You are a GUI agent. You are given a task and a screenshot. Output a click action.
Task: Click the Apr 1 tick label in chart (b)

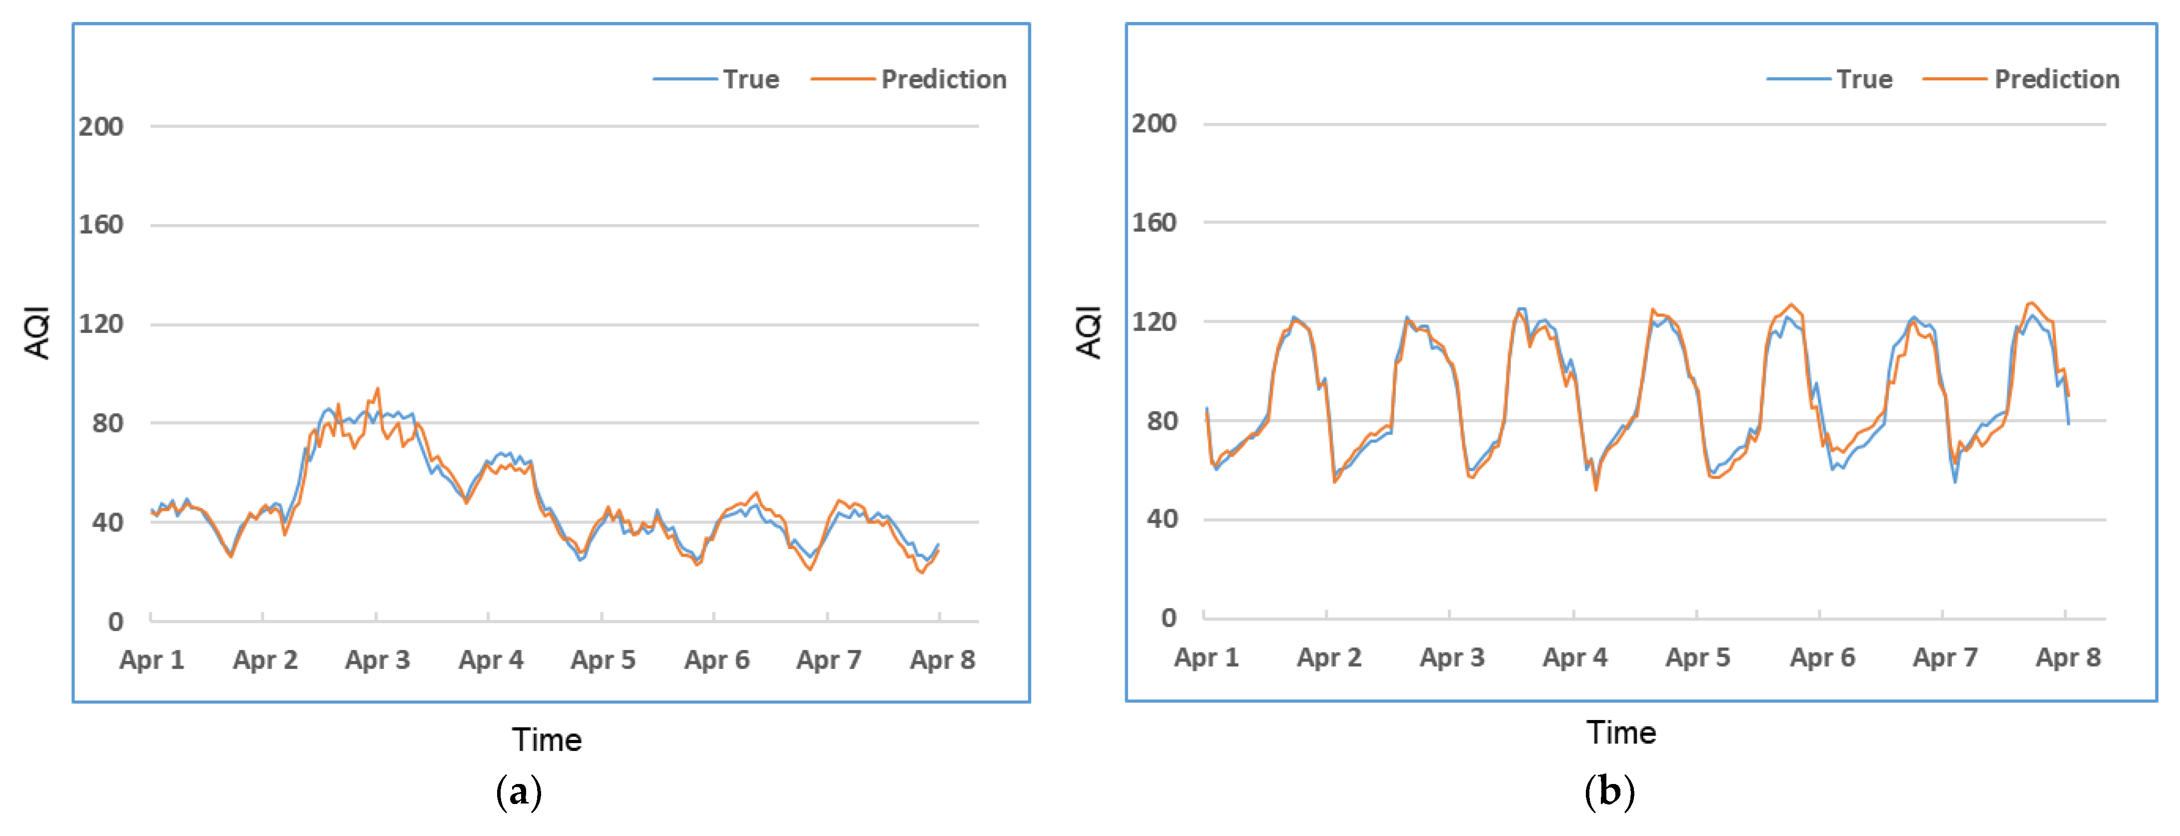tap(1206, 657)
